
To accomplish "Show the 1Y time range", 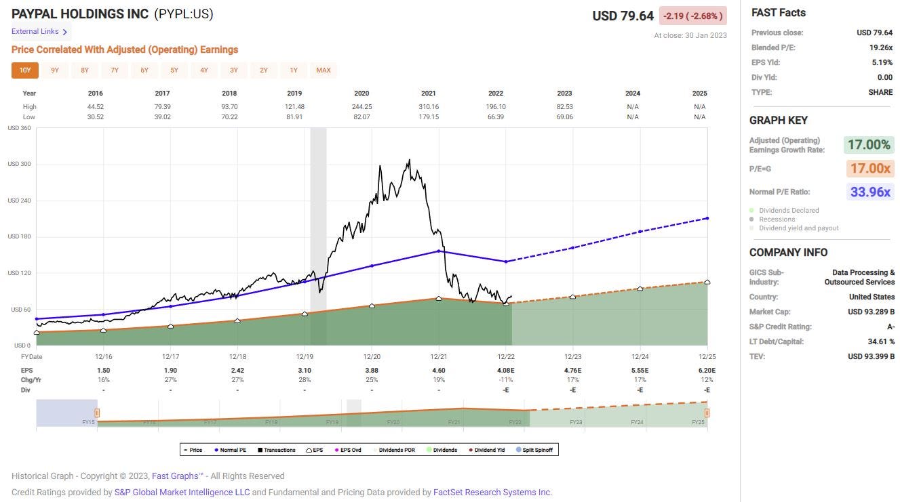I will tap(294, 70).
